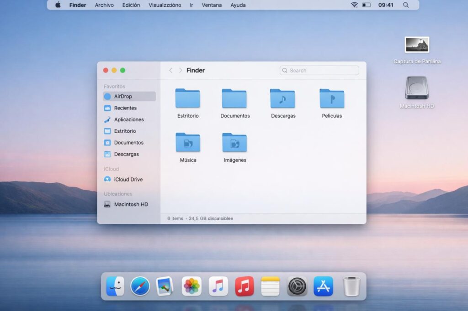Open the Documentos folder in the file grid
The width and height of the screenshot is (468, 311).
[x=234, y=98]
